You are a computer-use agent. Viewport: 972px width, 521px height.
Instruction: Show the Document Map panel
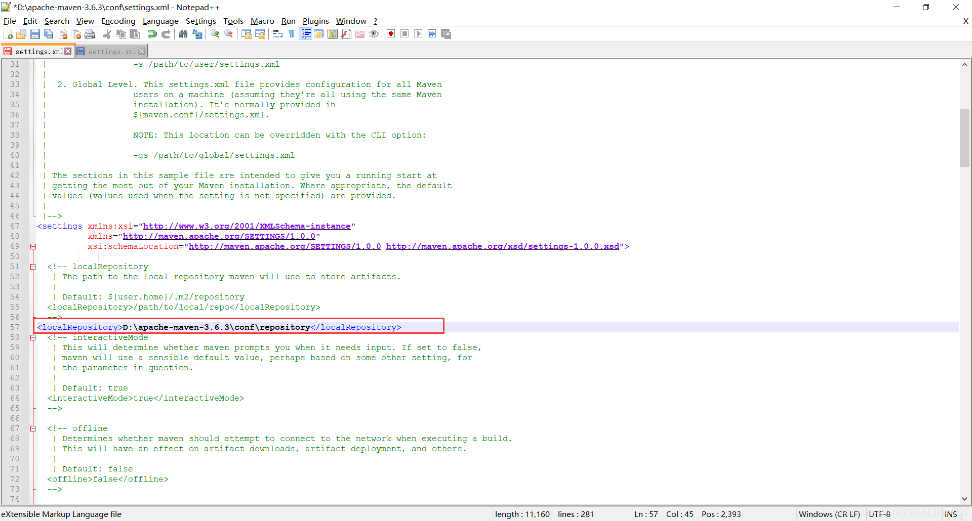pyautogui.click(x=333, y=34)
